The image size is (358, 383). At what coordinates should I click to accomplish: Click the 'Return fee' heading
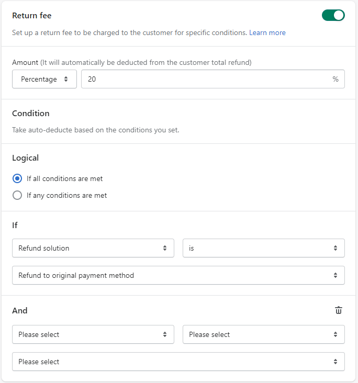[32, 16]
